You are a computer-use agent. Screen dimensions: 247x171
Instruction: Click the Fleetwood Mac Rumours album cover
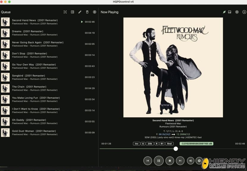pyautogui.click(x=173, y=67)
